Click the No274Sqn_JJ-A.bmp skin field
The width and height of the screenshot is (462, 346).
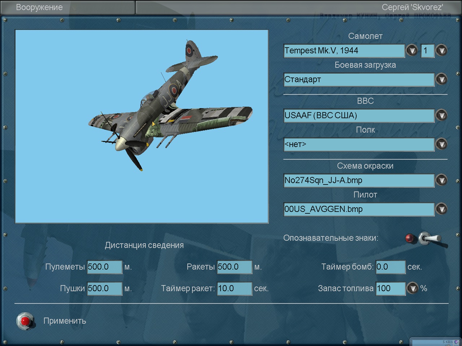point(359,180)
